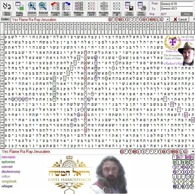The height and width of the screenshot is (194, 195).
Task: Click row header number 1 of the matrix
Action: pyautogui.click(x=2, y=37)
